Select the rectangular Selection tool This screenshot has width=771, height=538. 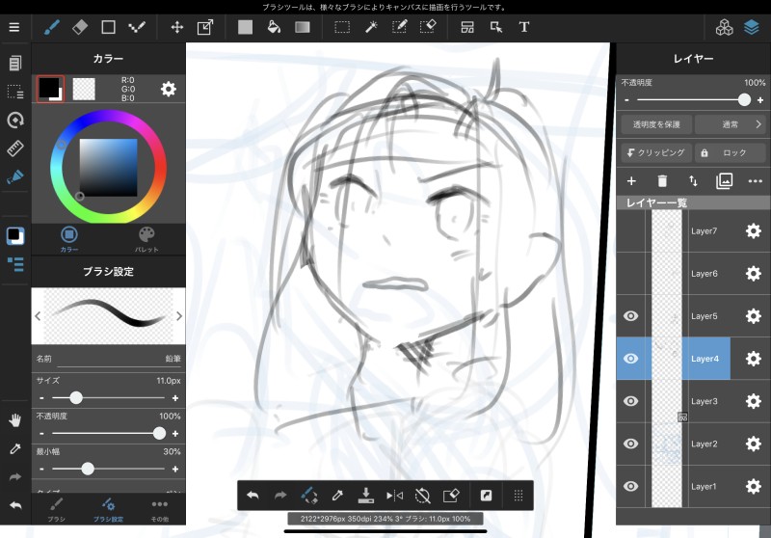click(x=342, y=27)
